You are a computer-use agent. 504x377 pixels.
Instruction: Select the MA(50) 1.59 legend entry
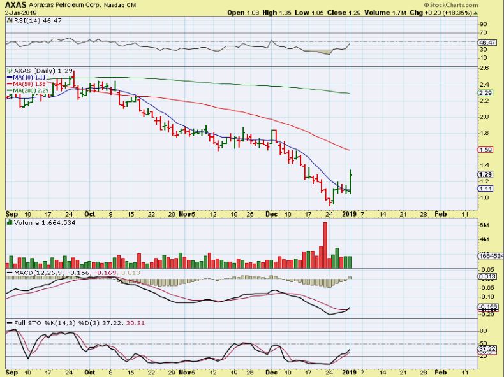coord(26,84)
